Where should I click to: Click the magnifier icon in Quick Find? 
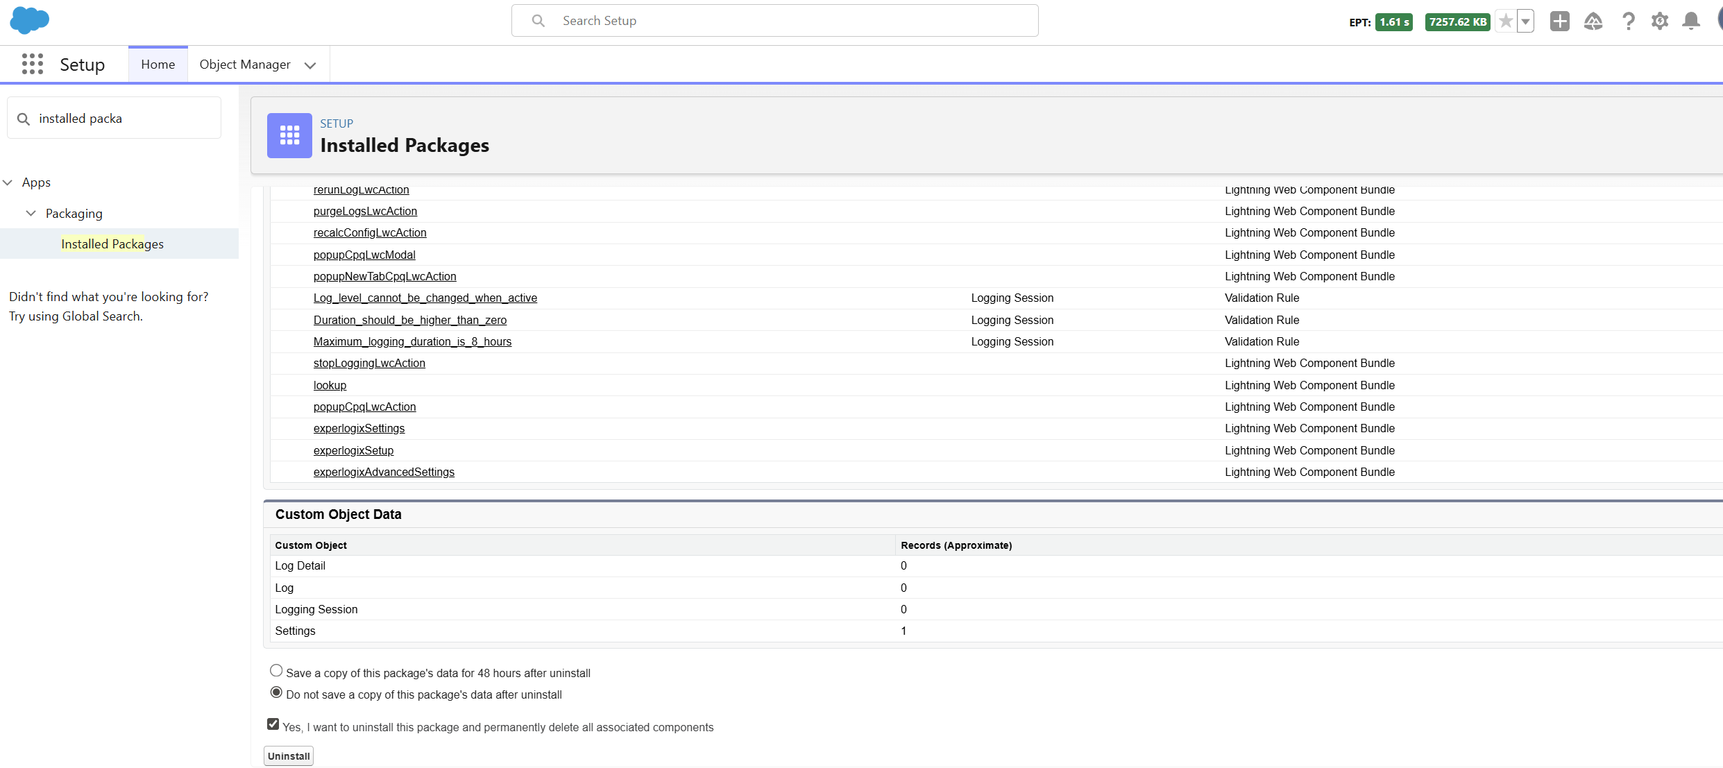(24, 119)
